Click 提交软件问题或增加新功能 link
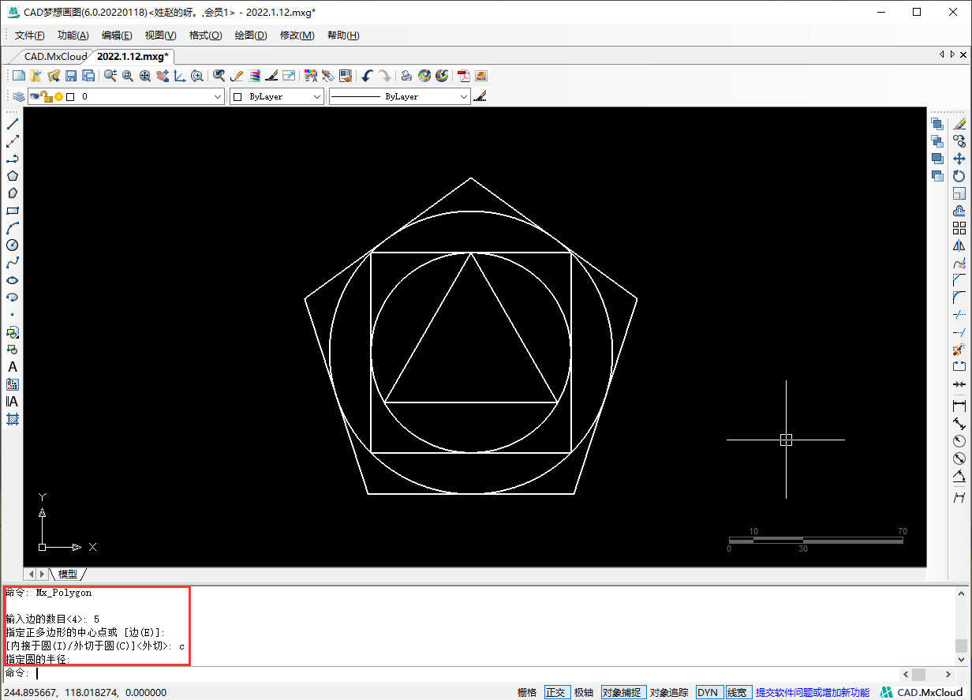 [x=813, y=692]
